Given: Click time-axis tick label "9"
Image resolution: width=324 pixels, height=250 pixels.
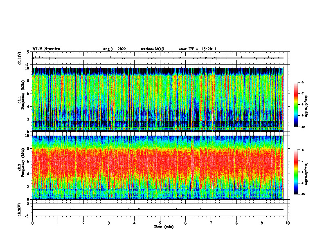Looking at the screenshot, I should click(262, 223).
